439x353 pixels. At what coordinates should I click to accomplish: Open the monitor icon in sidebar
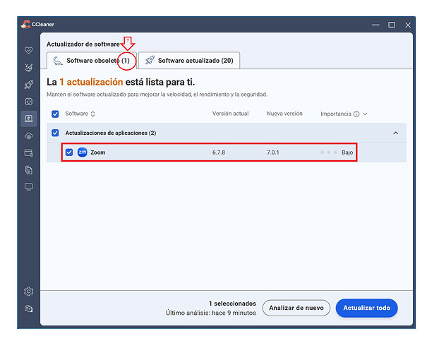point(28,187)
